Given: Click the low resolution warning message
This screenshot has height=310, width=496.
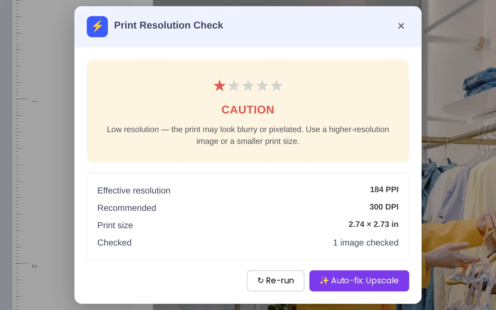Looking at the screenshot, I should click(248, 135).
